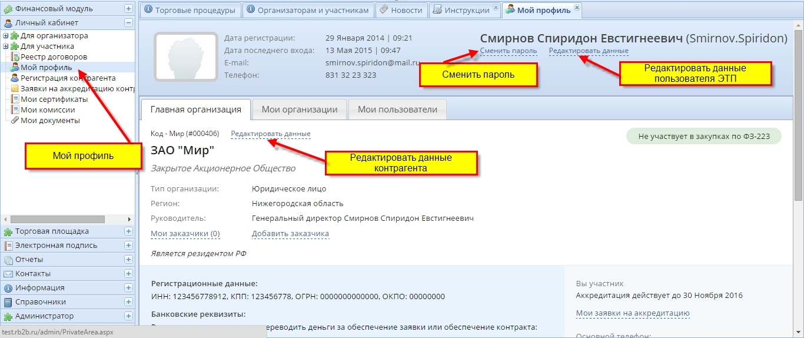Click the Регистрация контрагента user icon
Viewport: 804px width, 338px height.
15,78
